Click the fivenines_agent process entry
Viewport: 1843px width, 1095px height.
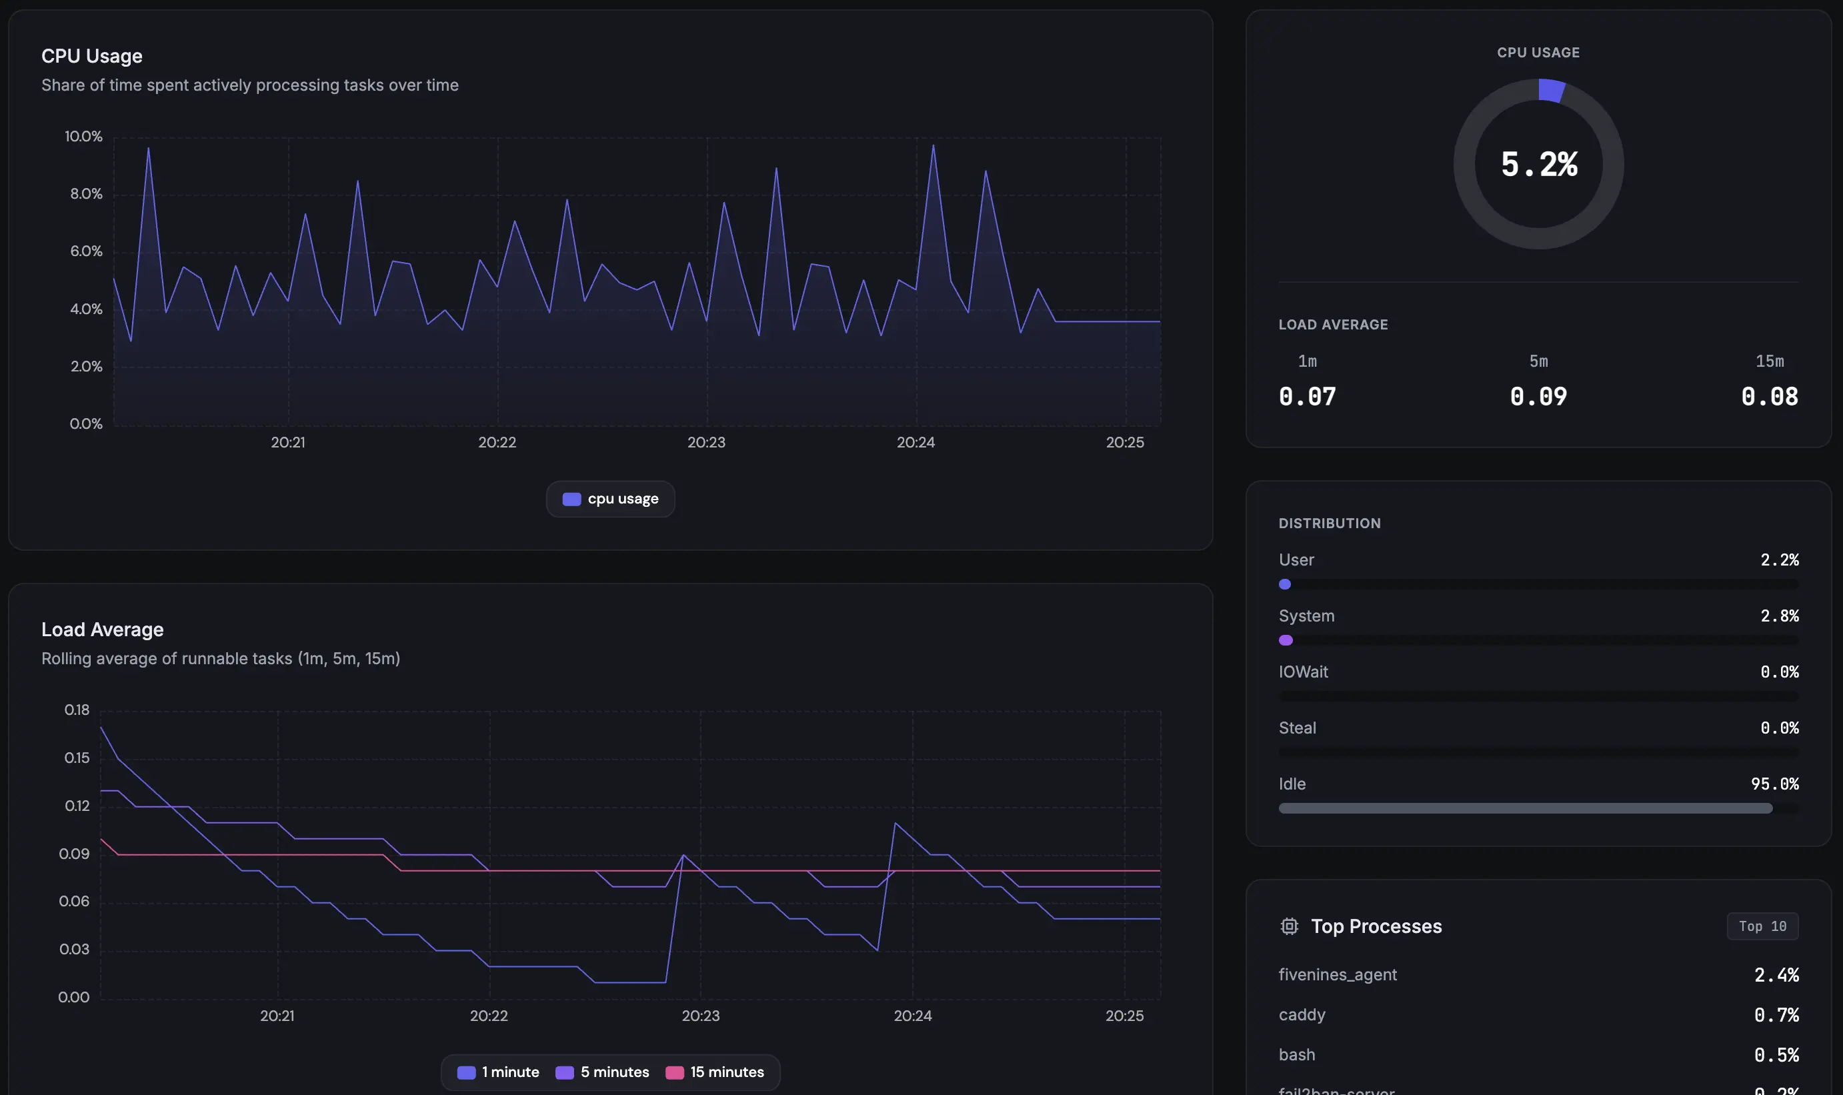1337,974
